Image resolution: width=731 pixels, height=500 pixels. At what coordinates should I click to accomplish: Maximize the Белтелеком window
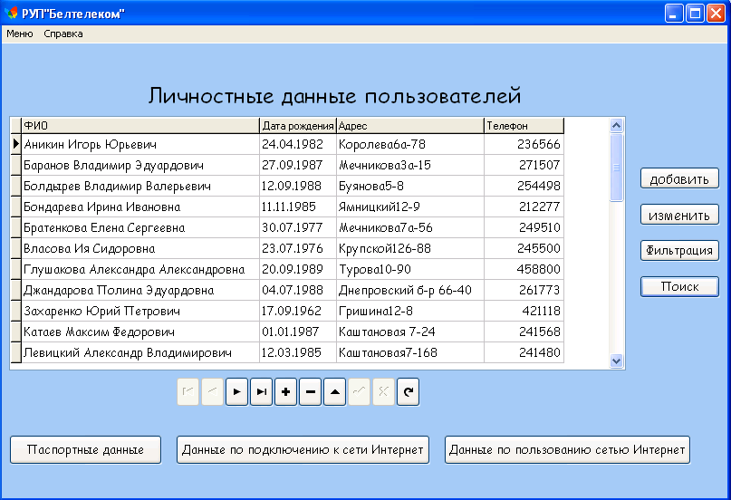tap(695, 14)
